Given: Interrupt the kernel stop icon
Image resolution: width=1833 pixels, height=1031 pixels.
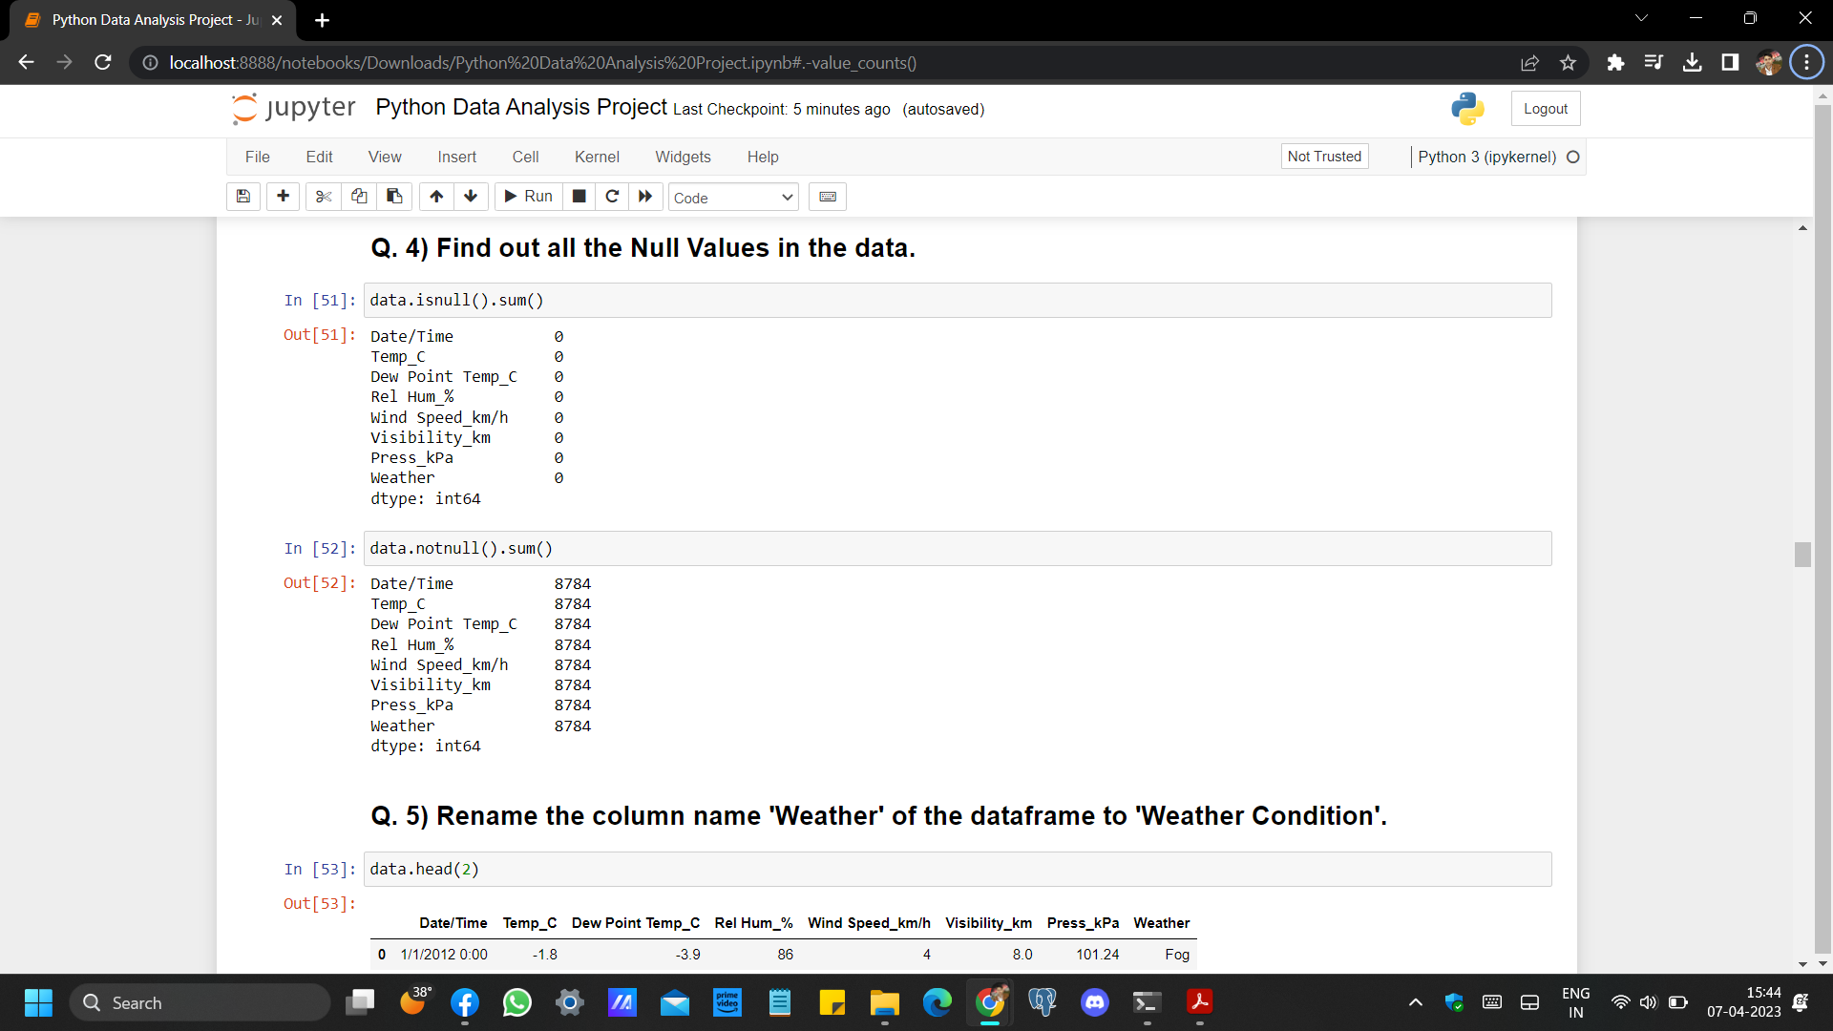Looking at the screenshot, I should pyautogui.click(x=579, y=197).
